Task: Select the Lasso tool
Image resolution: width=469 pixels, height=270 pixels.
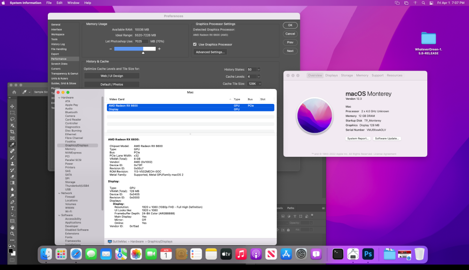Action: pos(12,119)
